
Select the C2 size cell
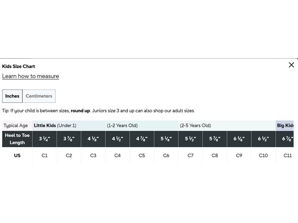tap(69, 156)
